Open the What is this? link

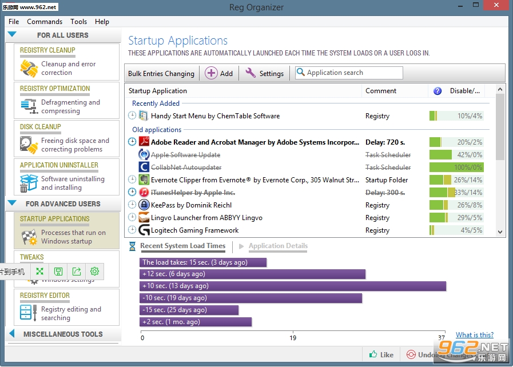coord(474,334)
